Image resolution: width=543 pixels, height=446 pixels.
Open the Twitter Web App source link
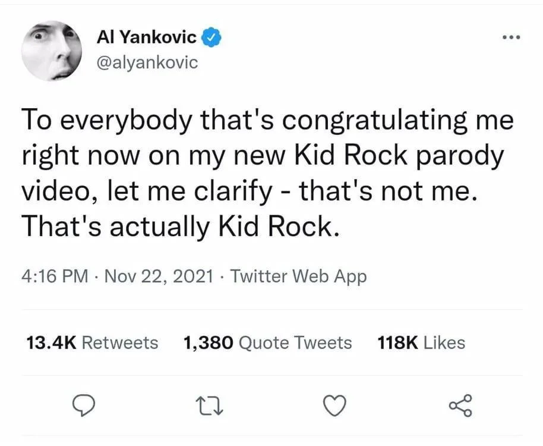tap(298, 277)
